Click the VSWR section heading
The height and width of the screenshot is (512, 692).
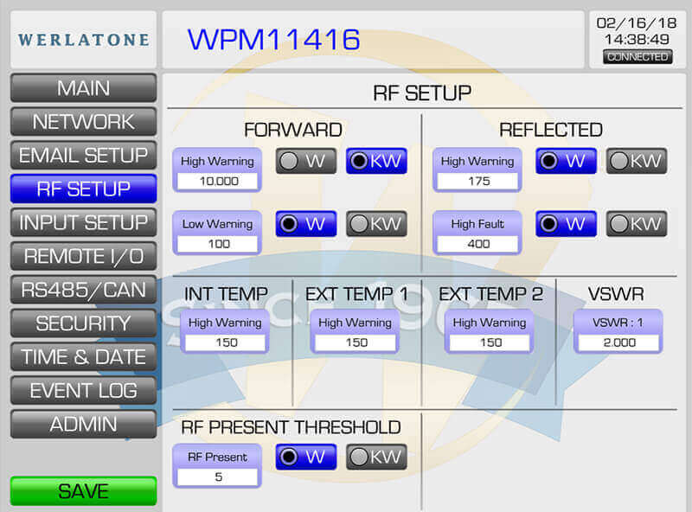coord(616,294)
